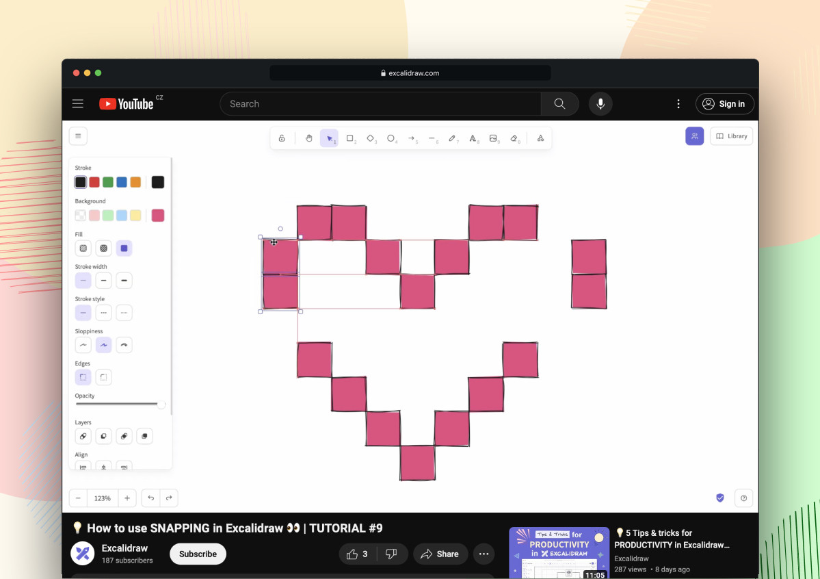Image resolution: width=820 pixels, height=579 pixels.
Task: Adjust the Opacity slider
Action: coord(120,404)
